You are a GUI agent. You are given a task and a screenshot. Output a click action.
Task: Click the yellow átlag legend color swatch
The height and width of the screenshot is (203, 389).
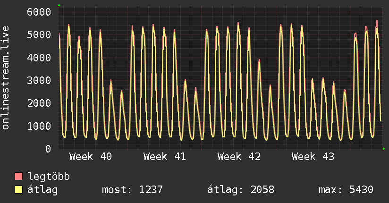pos(18,190)
